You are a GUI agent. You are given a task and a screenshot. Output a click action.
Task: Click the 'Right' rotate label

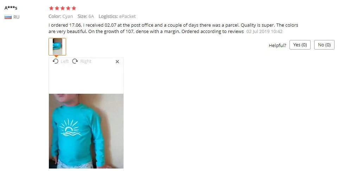(x=86, y=61)
